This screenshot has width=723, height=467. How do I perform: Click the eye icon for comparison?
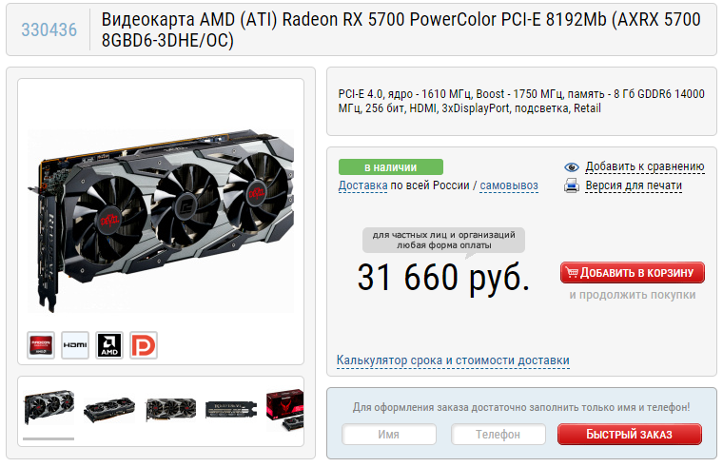click(x=572, y=166)
